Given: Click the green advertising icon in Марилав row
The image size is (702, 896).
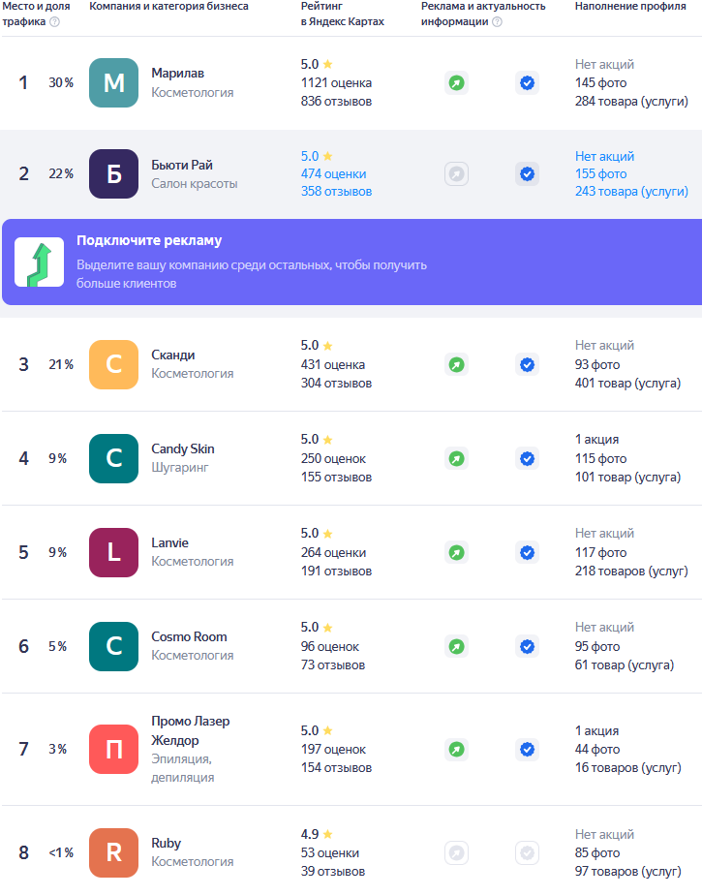Looking at the screenshot, I should pyautogui.click(x=456, y=83).
